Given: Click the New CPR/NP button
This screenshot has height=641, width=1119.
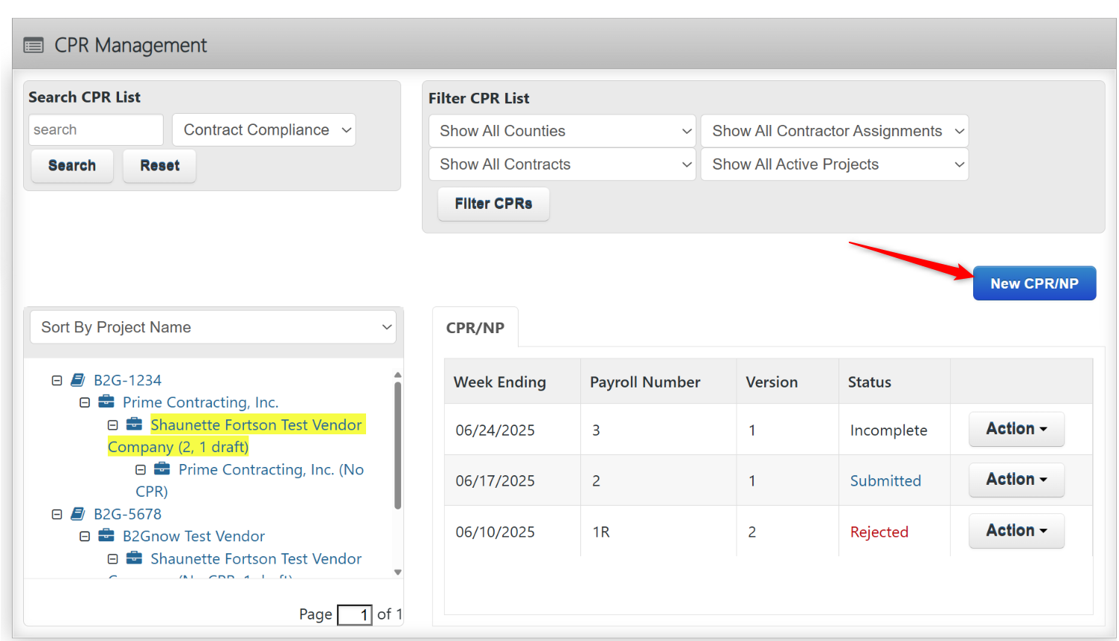Looking at the screenshot, I should tap(1034, 283).
